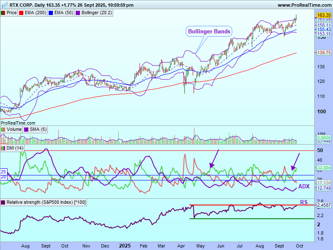Click the 2025 year marker on time axis
This screenshot has width=333, height=250.
tap(125, 246)
